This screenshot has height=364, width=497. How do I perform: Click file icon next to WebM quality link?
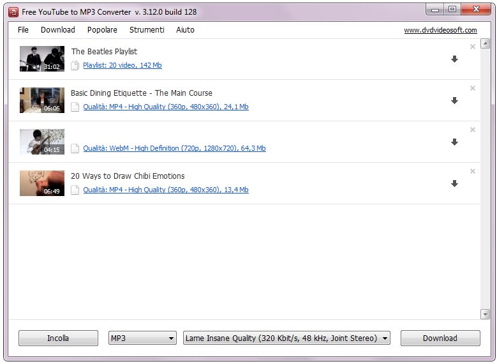coord(75,149)
